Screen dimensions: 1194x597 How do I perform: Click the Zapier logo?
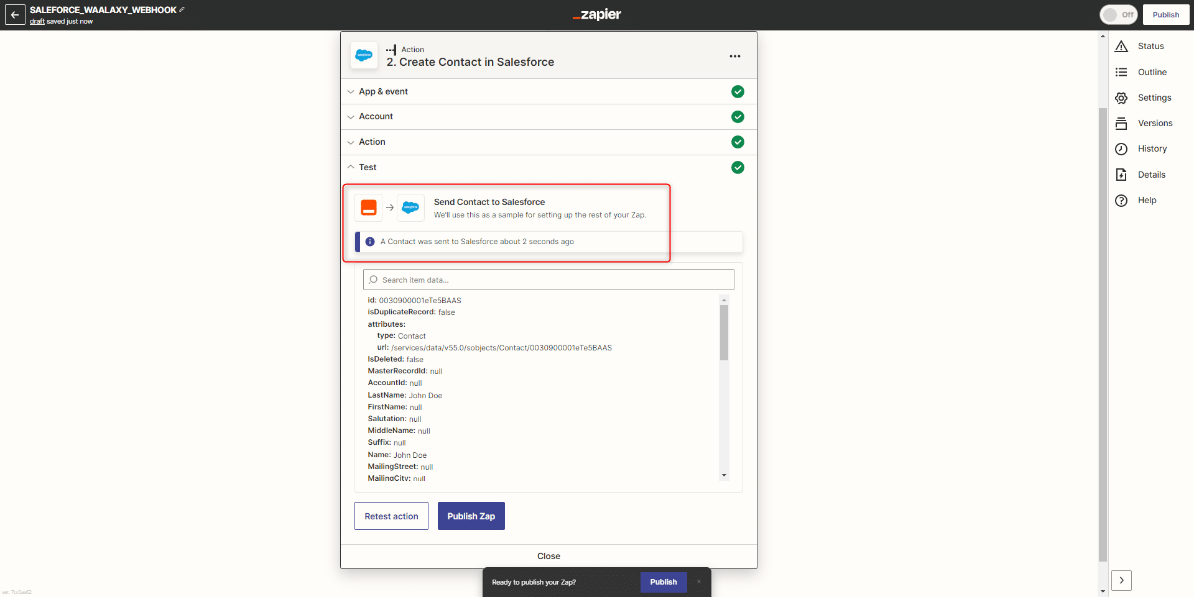(x=597, y=14)
